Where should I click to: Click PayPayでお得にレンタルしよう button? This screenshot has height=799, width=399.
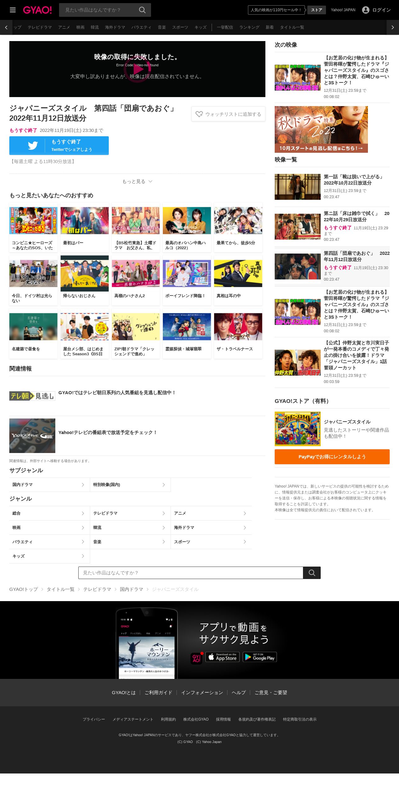332,457
